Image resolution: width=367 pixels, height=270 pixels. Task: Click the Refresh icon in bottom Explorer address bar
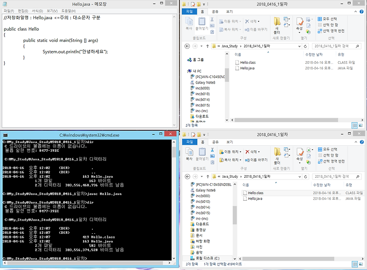pyautogui.click(x=305, y=177)
